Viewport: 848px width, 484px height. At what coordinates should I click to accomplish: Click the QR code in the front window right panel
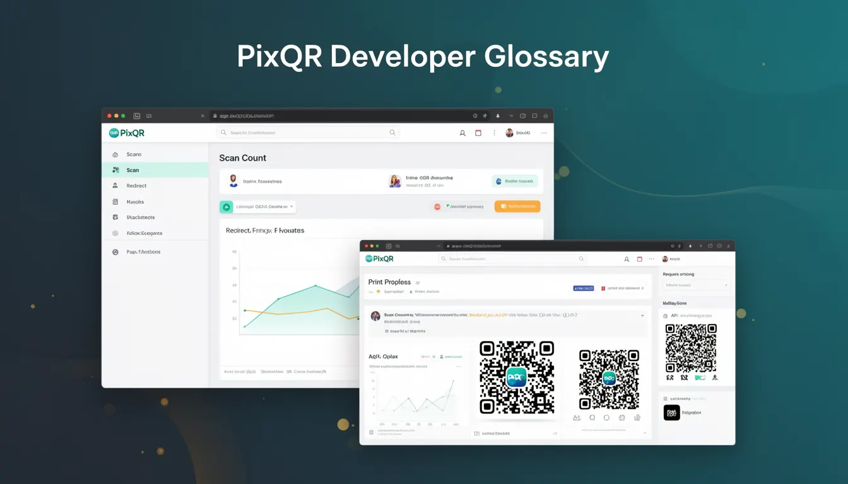click(x=691, y=348)
